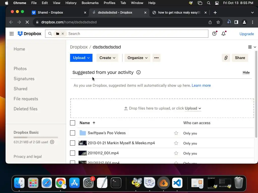
Task: Bookmark this page with the star icon
Action: point(218,22)
